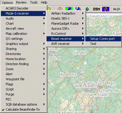Click the yellow circle toolbar icon
This screenshot has width=122, height=113.
pyautogui.click(x=49, y=9)
